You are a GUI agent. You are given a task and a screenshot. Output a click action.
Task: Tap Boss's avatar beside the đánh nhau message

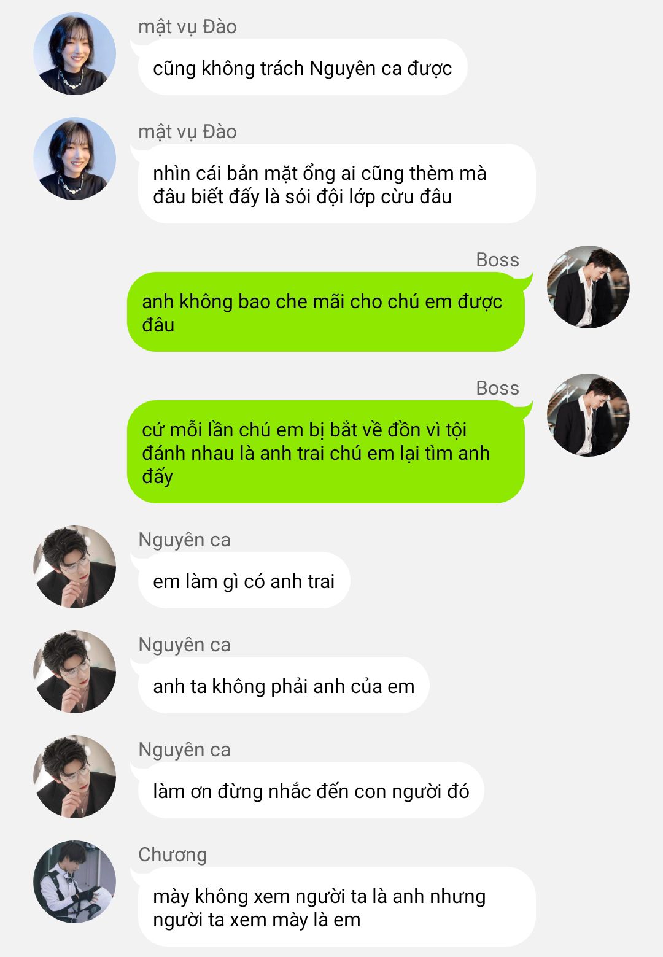click(588, 415)
